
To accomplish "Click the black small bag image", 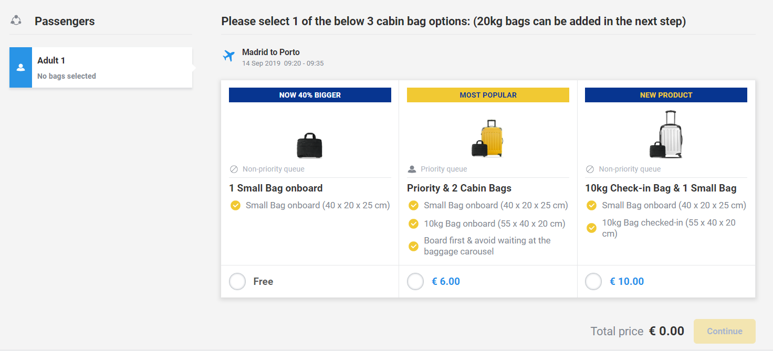I will pos(309,145).
